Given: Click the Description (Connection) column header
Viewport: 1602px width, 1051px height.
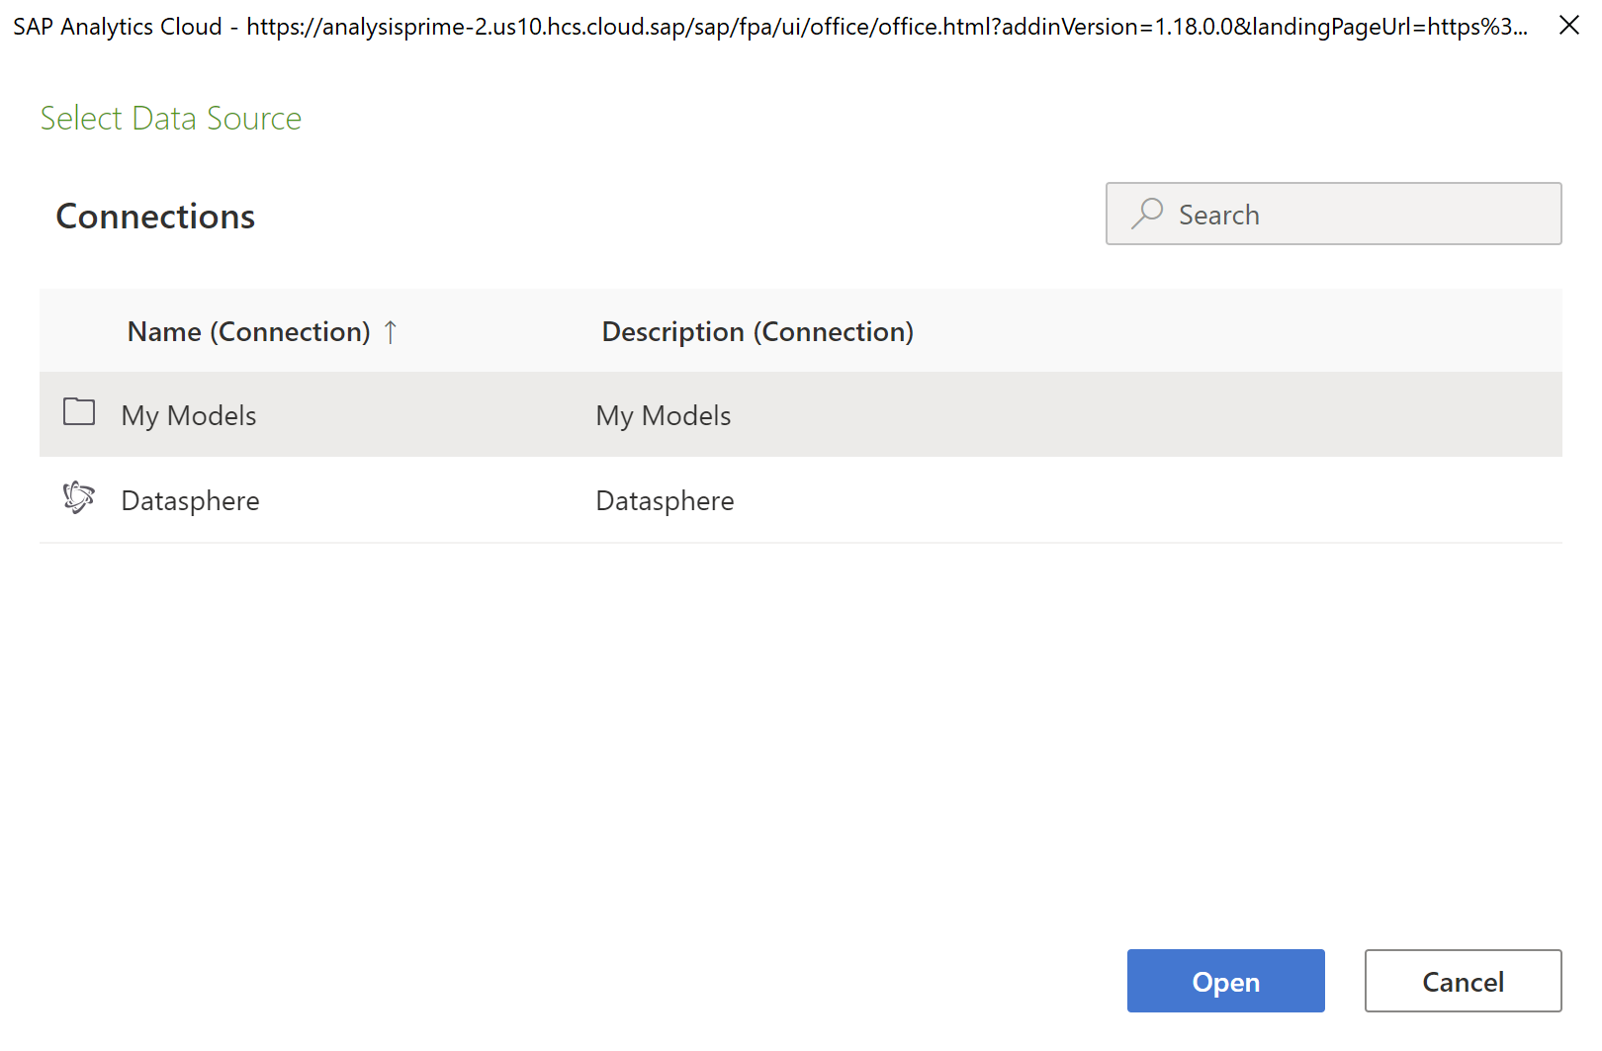Looking at the screenshot, I should [x=757, y=331].
